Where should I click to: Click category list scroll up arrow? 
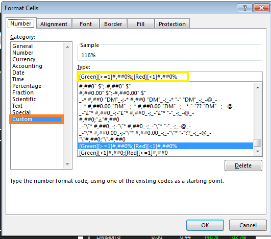[67, 47]
